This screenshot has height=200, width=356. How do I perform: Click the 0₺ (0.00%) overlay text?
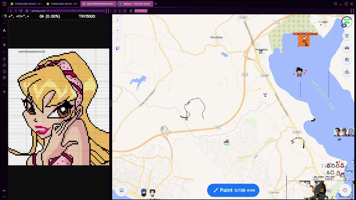[x=50, y=16]
